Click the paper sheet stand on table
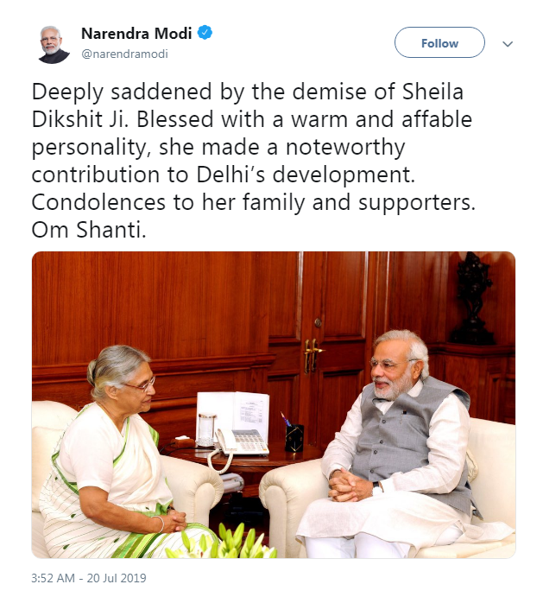This screenshot has width=543, height=597. tap(233, 416)
